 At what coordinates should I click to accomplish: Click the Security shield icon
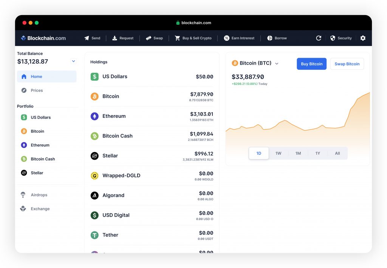tap(333, 38)
